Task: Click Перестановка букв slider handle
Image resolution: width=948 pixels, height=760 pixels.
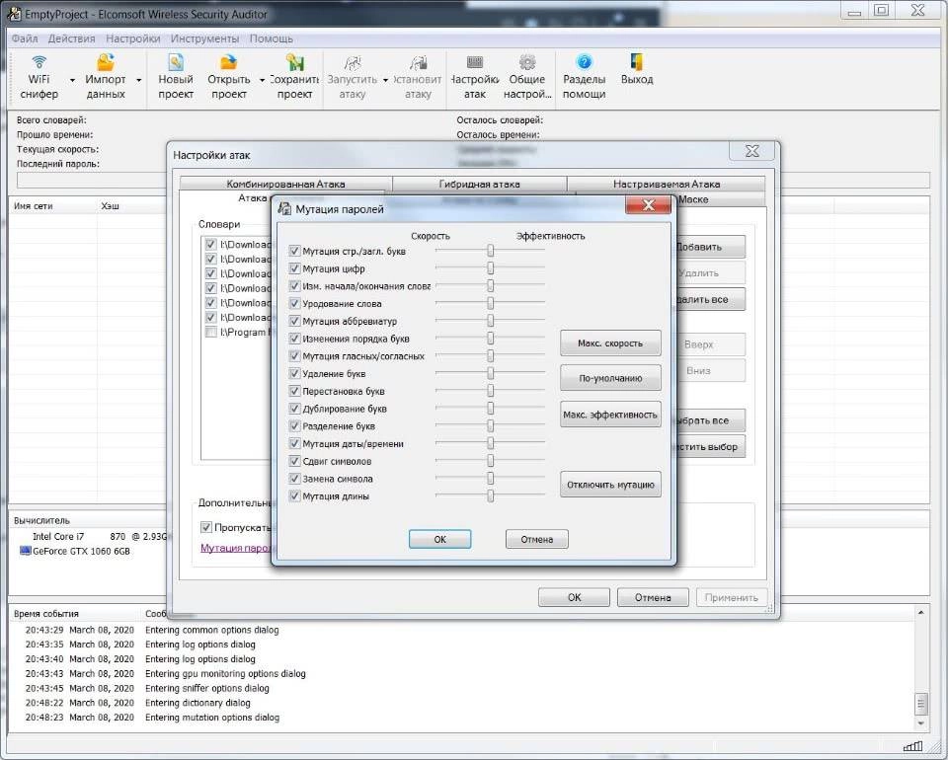Action: pyautogui.click(x=491, y=391)
